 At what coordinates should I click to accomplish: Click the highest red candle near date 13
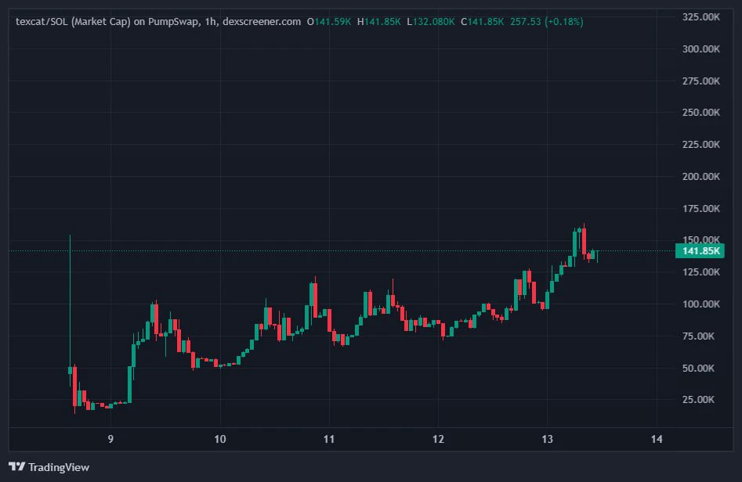coord(584,240)
